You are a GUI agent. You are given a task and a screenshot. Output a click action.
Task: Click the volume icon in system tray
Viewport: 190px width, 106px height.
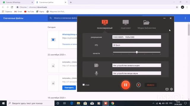point(167,103)
